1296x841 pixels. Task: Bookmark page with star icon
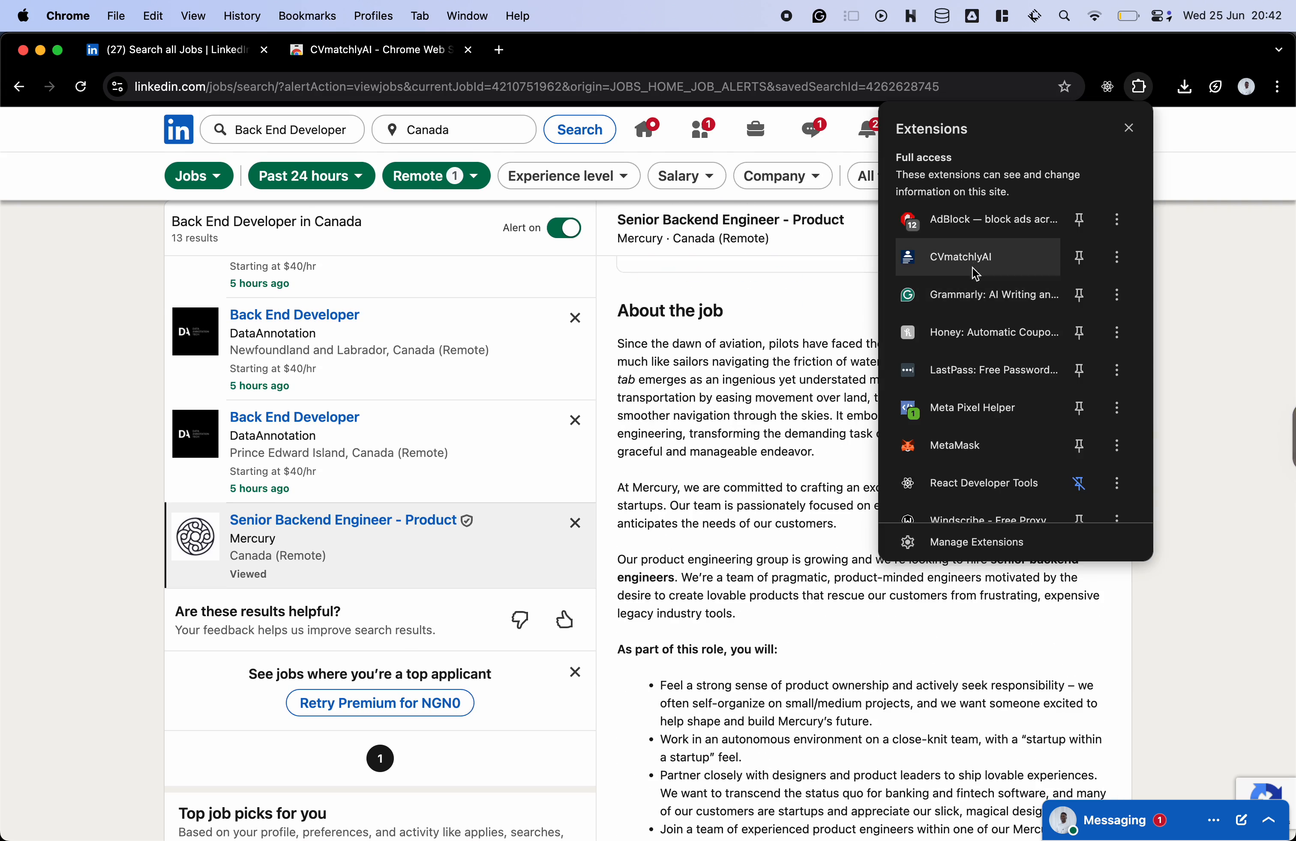[1064, 86]
